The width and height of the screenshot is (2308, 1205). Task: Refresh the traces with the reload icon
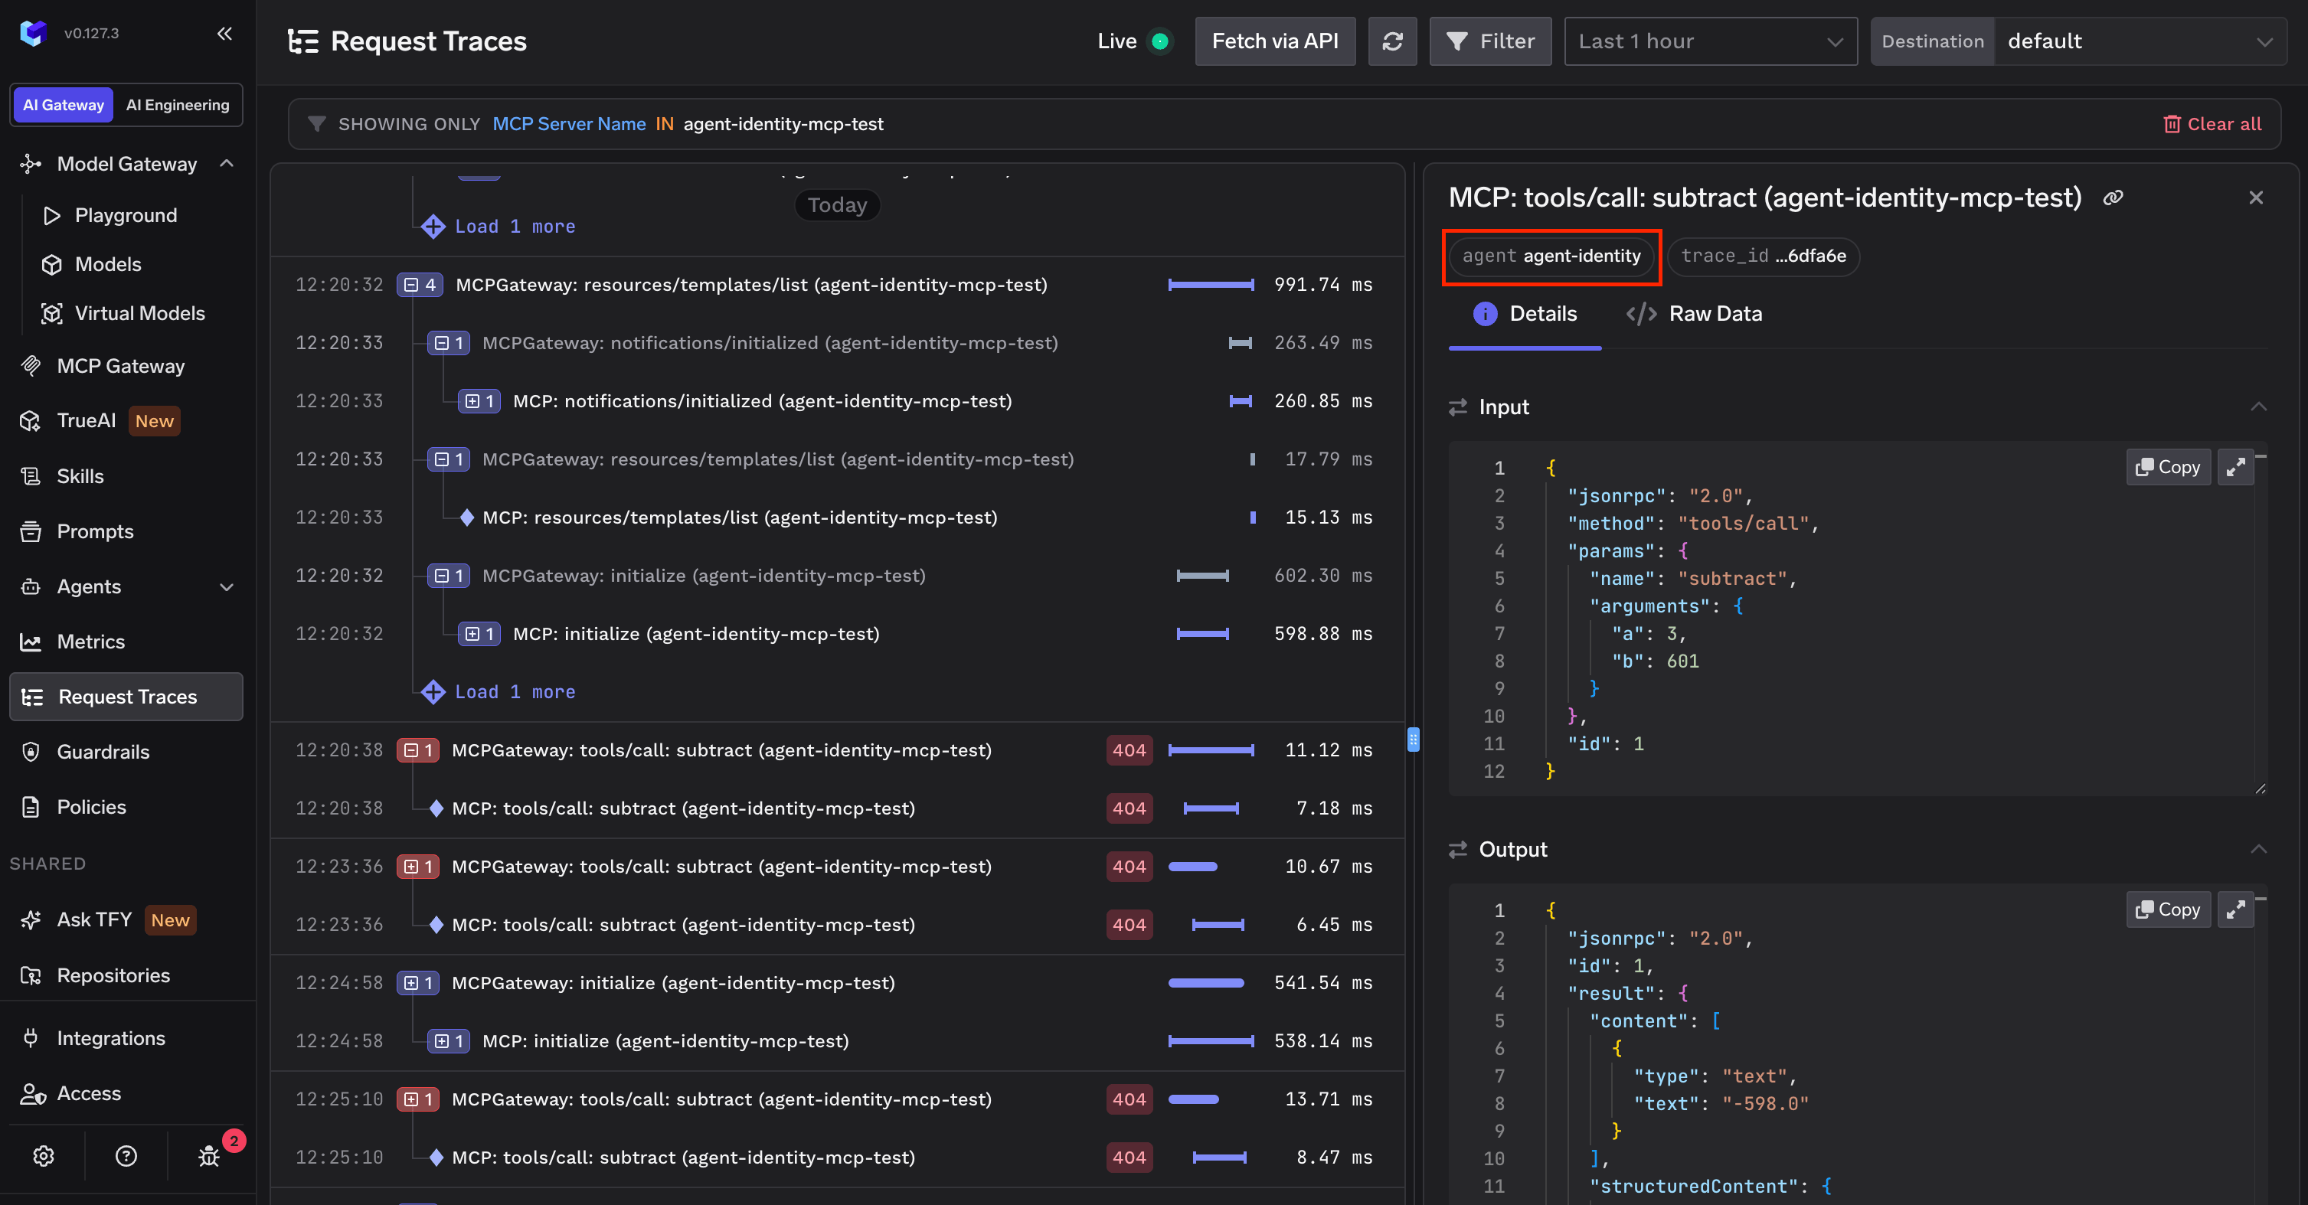click(x=1392, y=41)
